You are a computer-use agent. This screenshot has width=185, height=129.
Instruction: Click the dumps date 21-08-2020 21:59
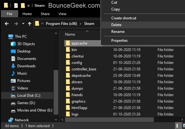(x=127, y=88)
